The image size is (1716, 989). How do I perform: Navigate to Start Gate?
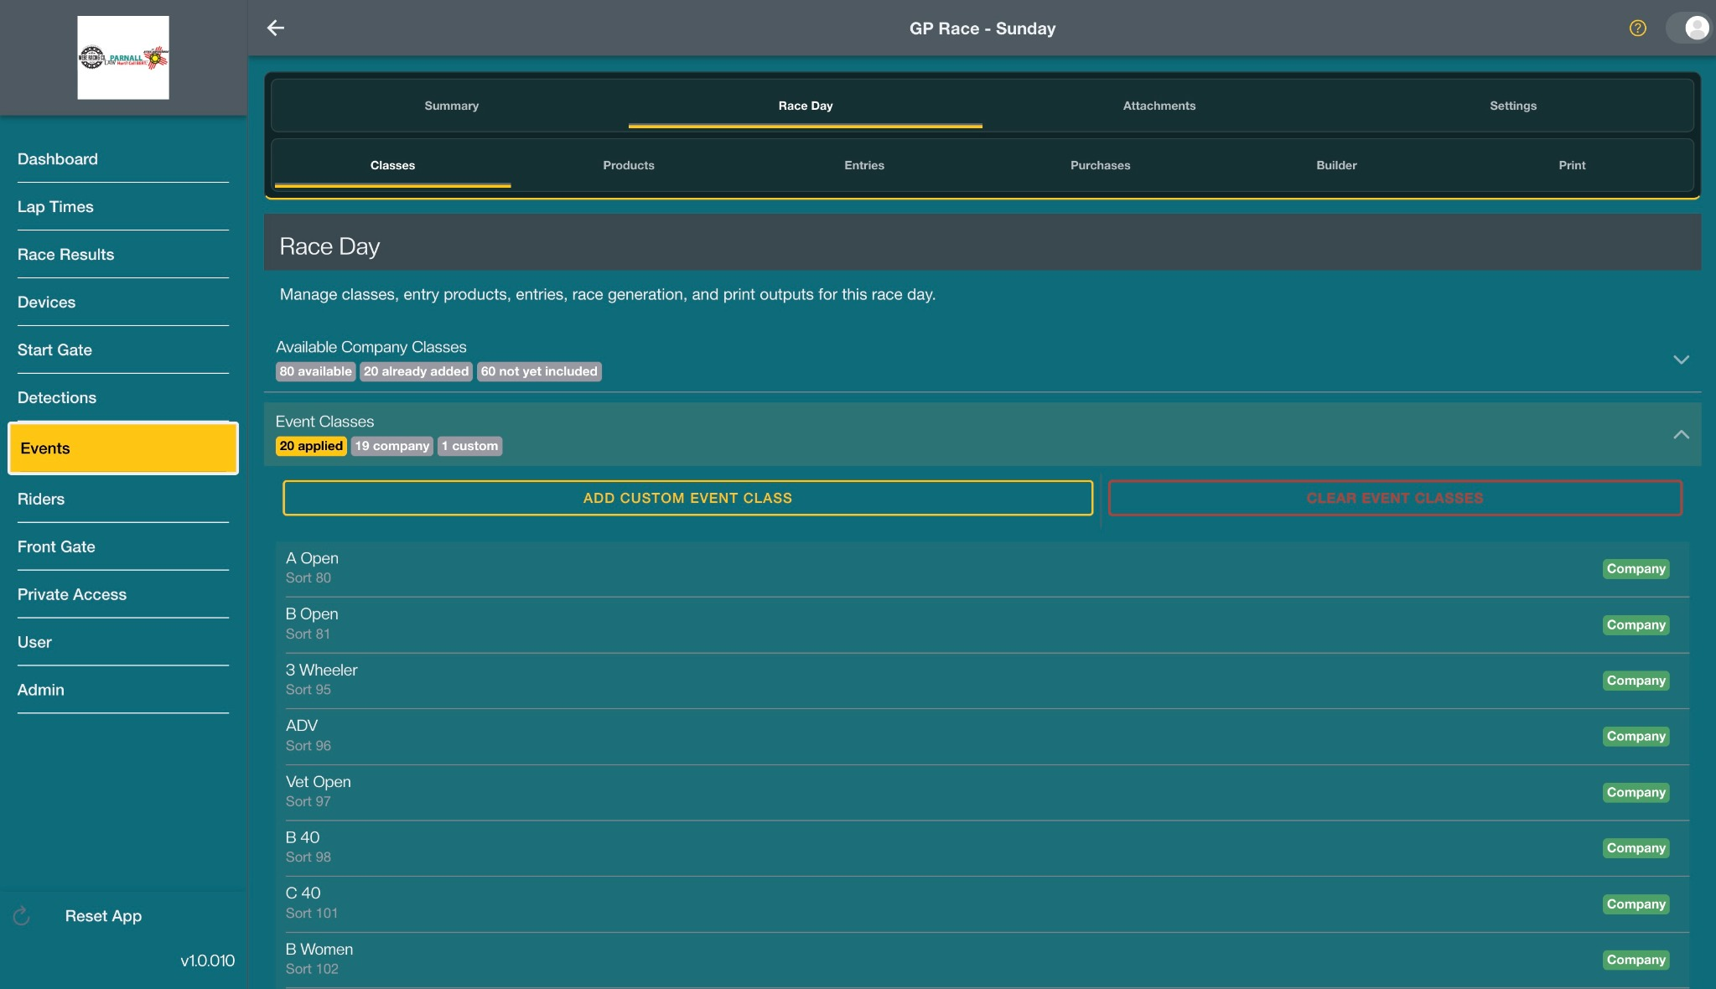point(123,350)
